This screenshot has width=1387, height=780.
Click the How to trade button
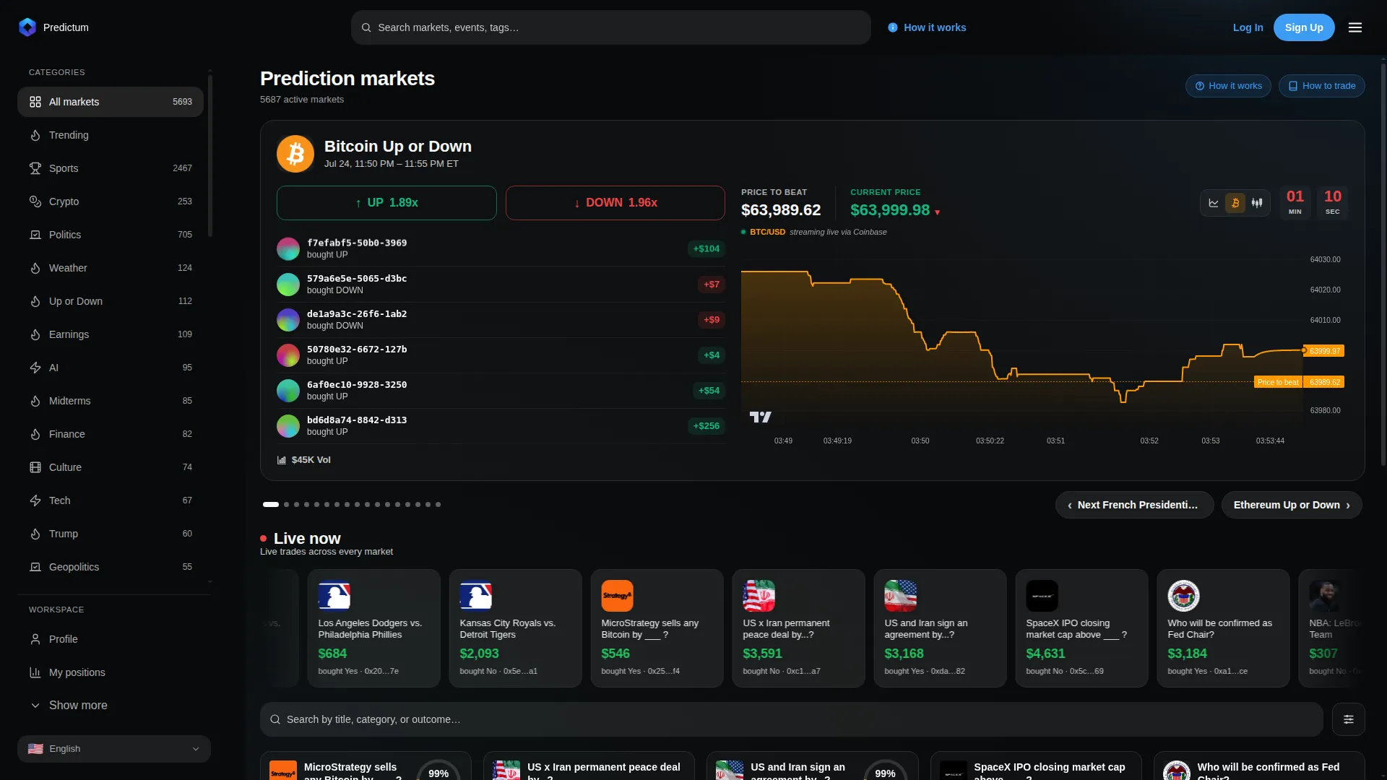(x=1322, y=86)
